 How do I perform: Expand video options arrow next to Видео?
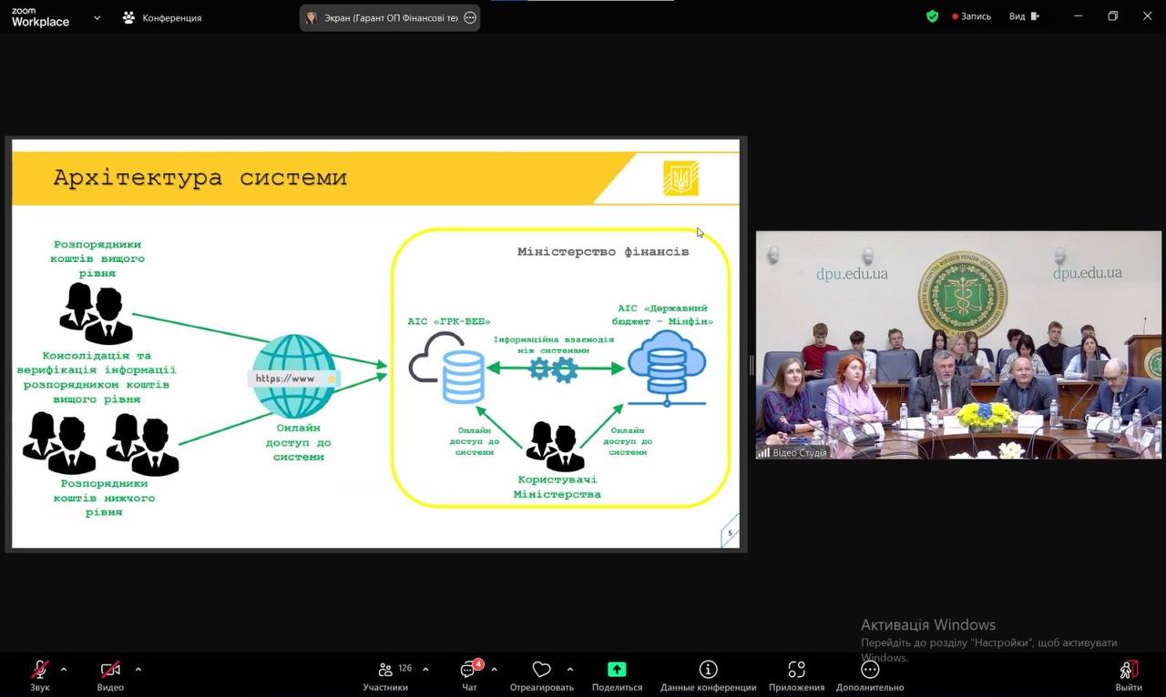click(138, 670)
